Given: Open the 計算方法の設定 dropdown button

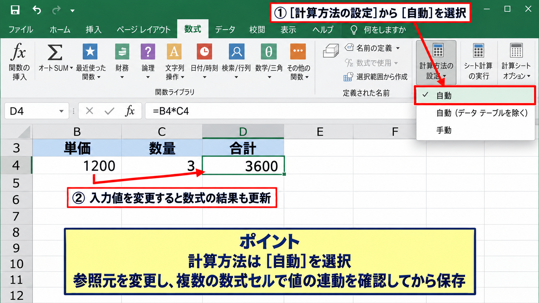Looking at the screenshot, I should [436, 62].
